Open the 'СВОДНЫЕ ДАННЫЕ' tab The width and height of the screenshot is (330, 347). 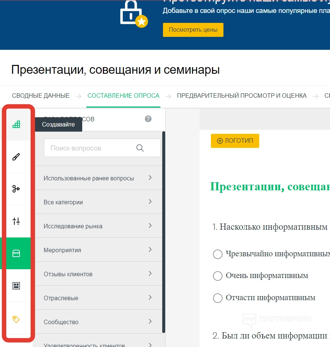41,96
